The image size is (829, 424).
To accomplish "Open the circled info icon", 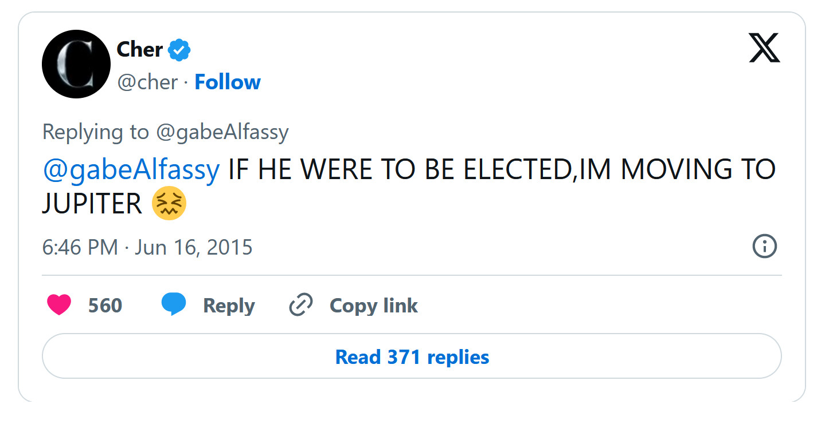I will 764,247.
